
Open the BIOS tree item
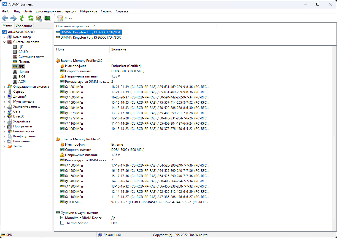(x=22, y=77)
